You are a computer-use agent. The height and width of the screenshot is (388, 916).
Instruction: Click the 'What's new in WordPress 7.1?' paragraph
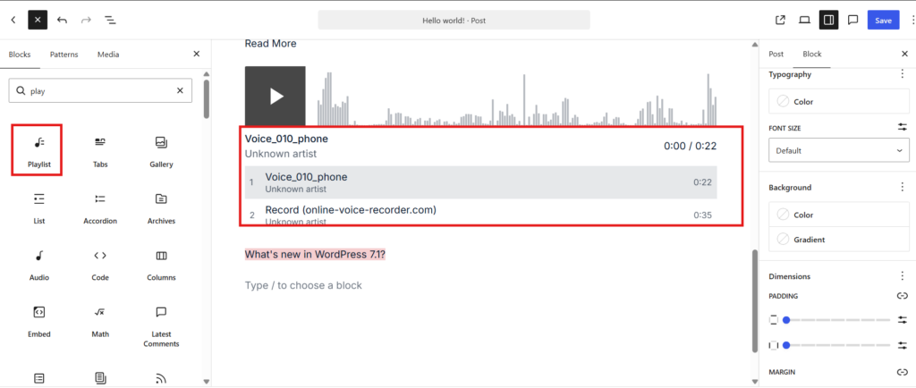pos(315,255)
